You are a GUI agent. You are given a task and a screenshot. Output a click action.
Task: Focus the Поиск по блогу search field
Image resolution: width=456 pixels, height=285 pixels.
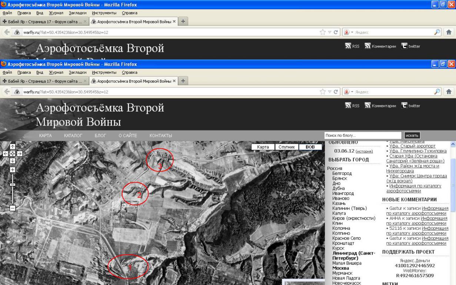[x=363, y=135]
